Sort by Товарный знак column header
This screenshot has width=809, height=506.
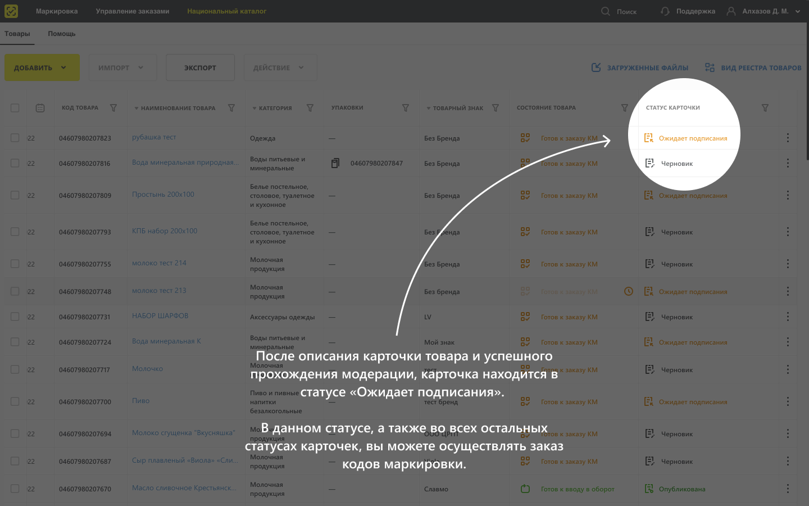[458, 108]
